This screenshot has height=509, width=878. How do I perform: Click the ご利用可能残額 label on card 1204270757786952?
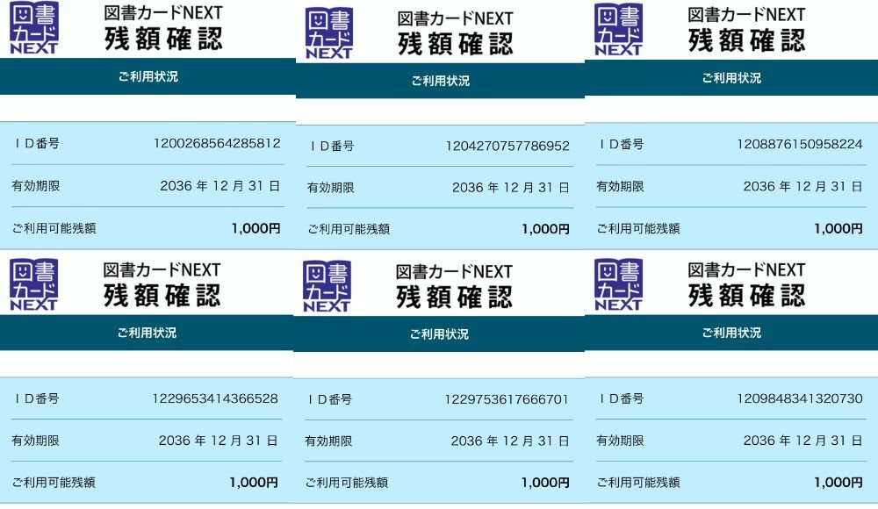pos(349,229)
